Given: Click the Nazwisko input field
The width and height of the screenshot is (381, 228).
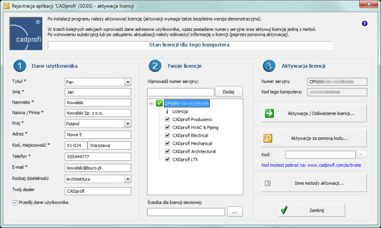Looking at the screenshot, I should coord(98,103).
